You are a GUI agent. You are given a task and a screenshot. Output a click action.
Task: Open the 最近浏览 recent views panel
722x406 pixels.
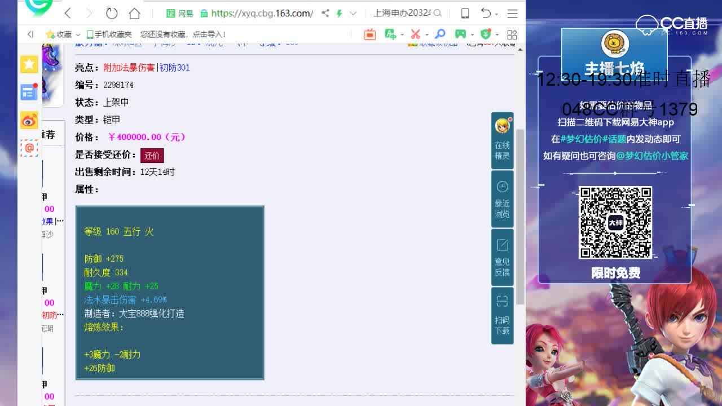click(502, 199)
